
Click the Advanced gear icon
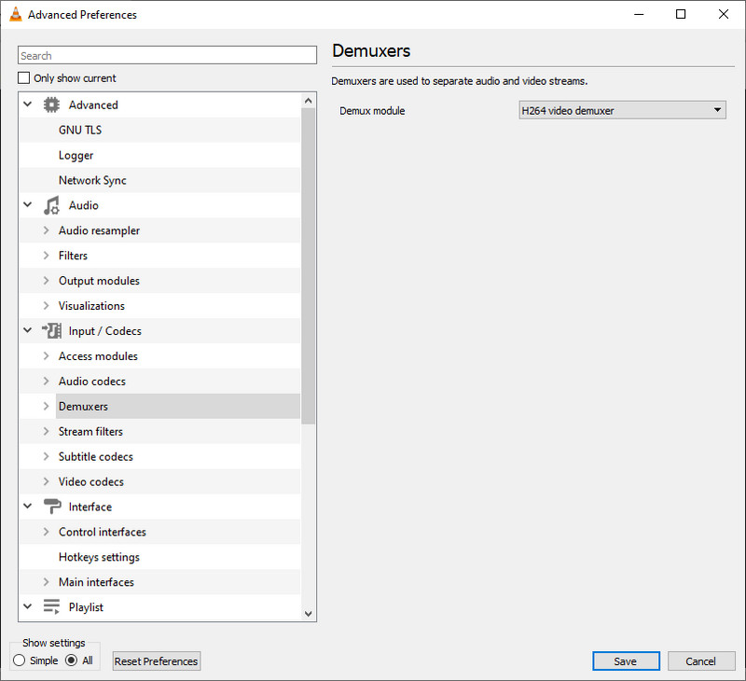coord(51,104)
